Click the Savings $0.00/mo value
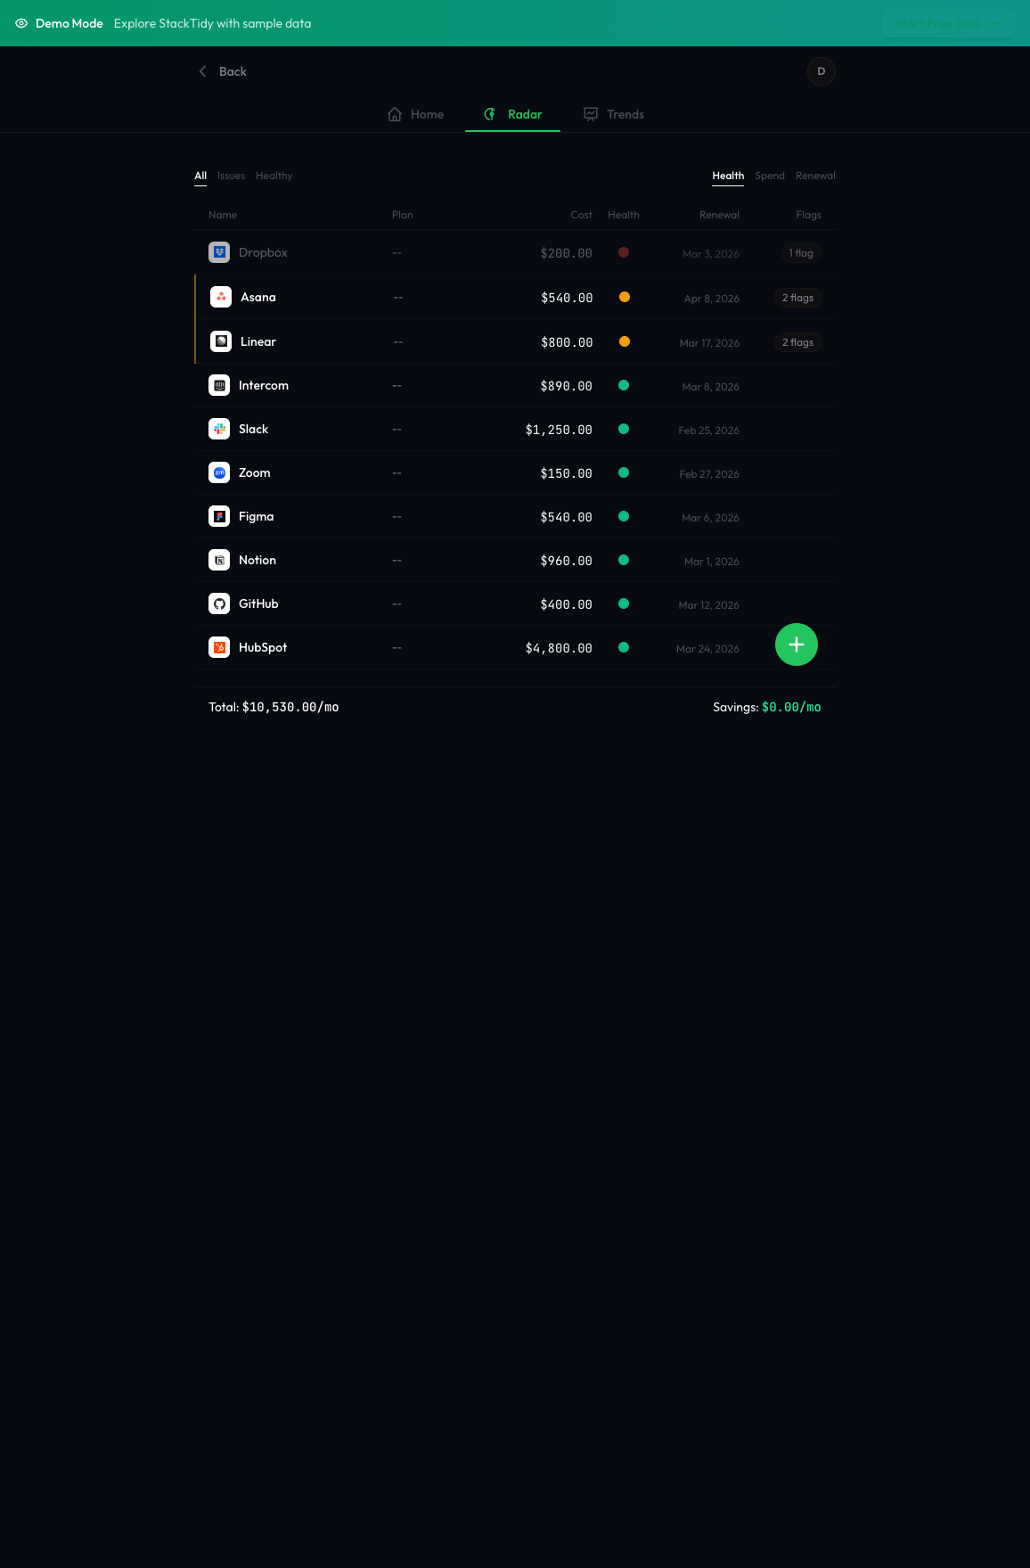This screenshot has height=1568, width=1030. pos(791,707)
